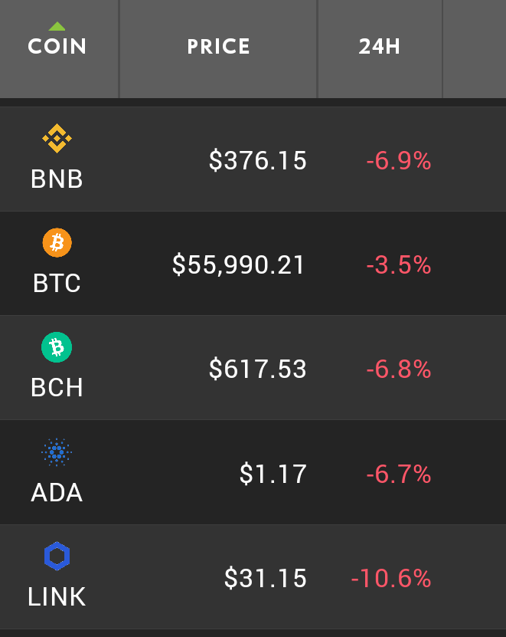Image resolution: width=506 pixels, height=637 pixels.
Task: Toggle sort order via green arrow
Action: point(57,26)
